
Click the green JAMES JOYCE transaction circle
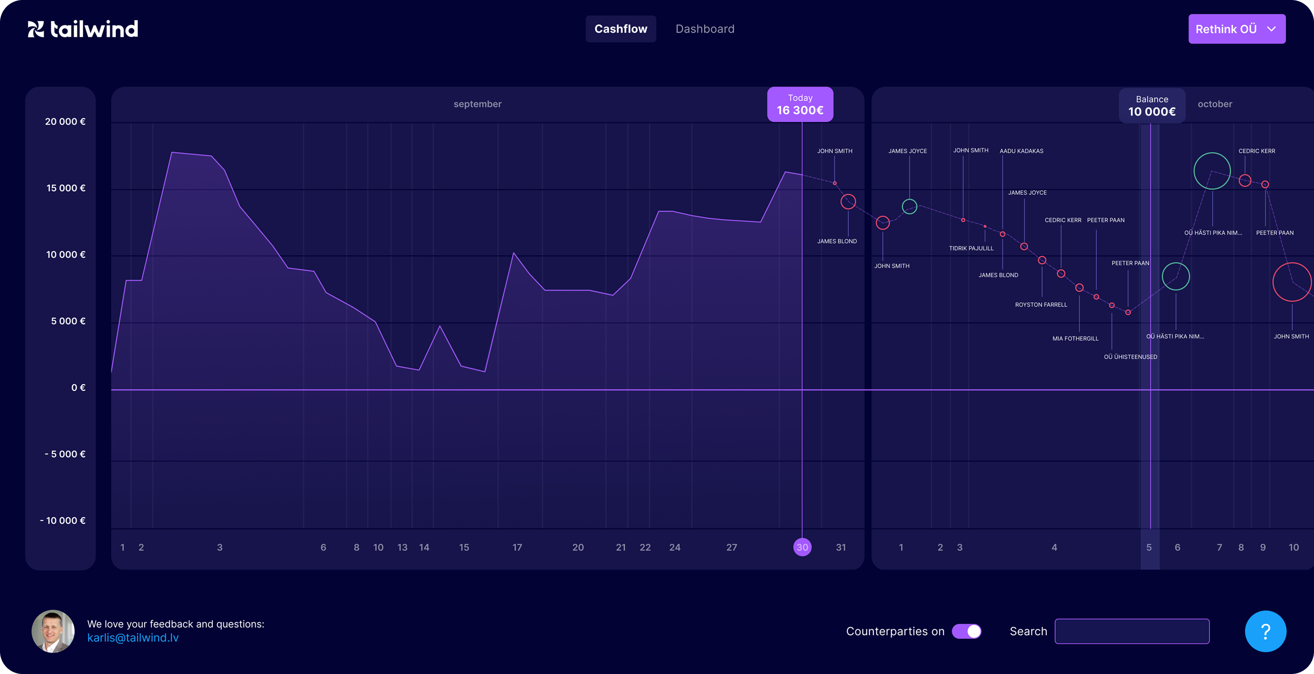click(x=909, y=207)
